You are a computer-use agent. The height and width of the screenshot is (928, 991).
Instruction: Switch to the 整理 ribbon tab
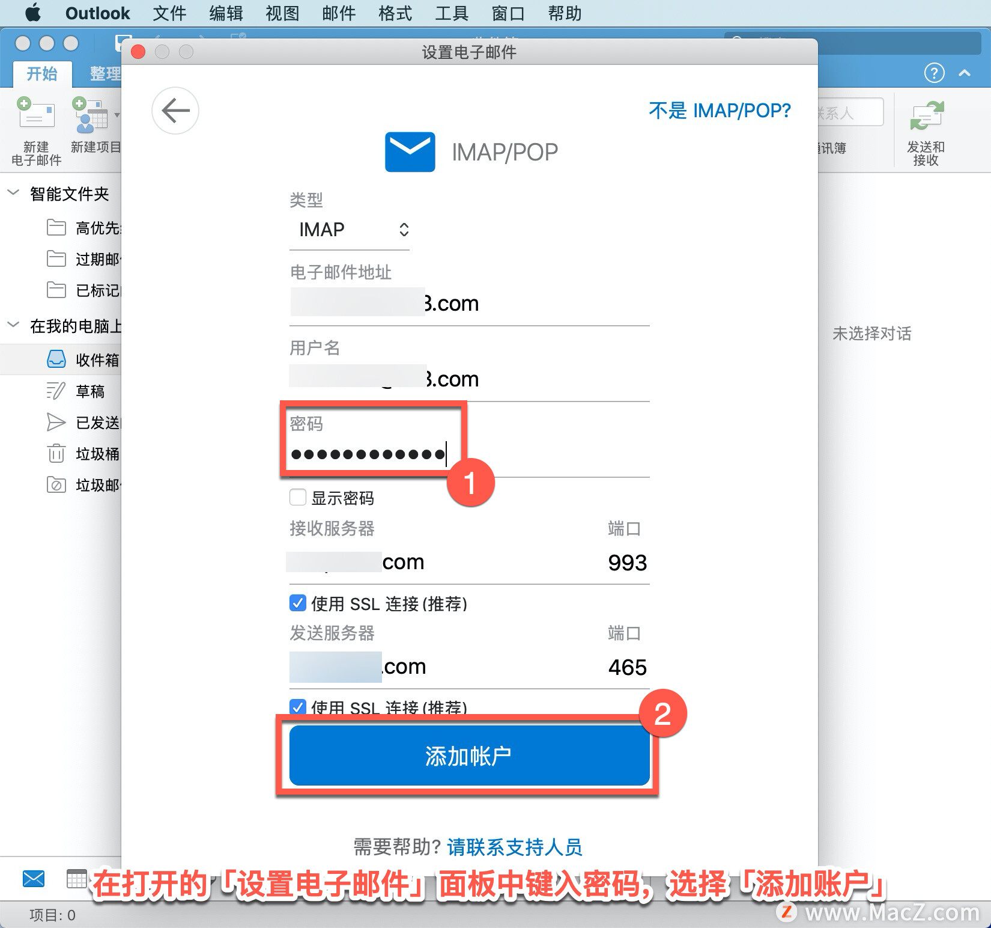pyautogui.click(x=105, y=73)
